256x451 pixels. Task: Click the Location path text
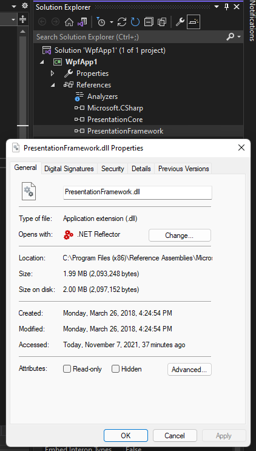(x=137, y=258)
